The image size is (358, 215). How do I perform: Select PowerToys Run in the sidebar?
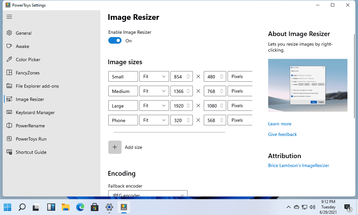pos(52,139)
